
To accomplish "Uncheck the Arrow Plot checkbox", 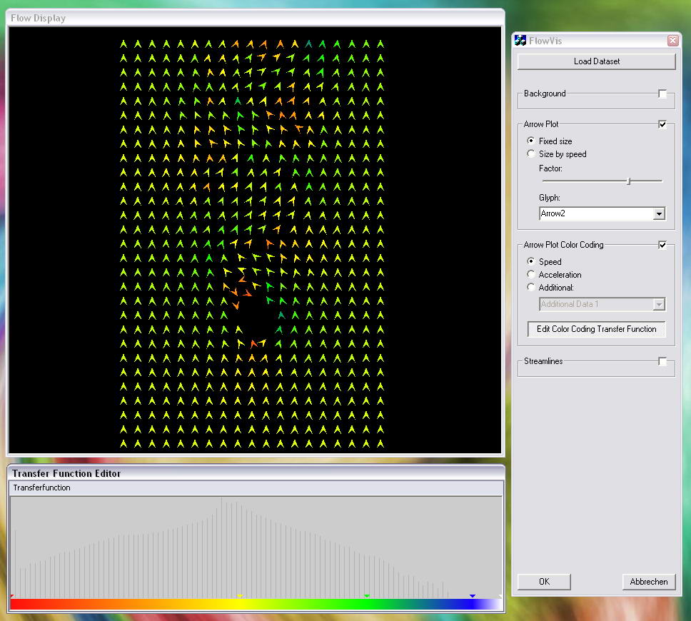I will 662,125.
